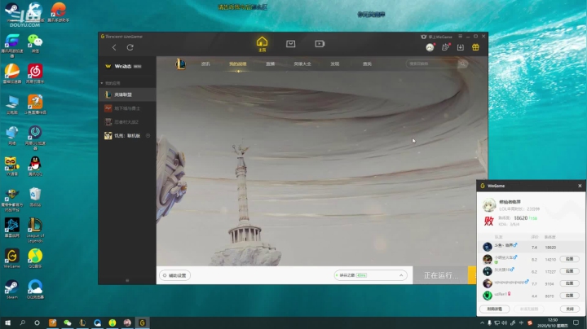
Task: Select 英雄联盟 in the sidebar
Action: [127, 94]
